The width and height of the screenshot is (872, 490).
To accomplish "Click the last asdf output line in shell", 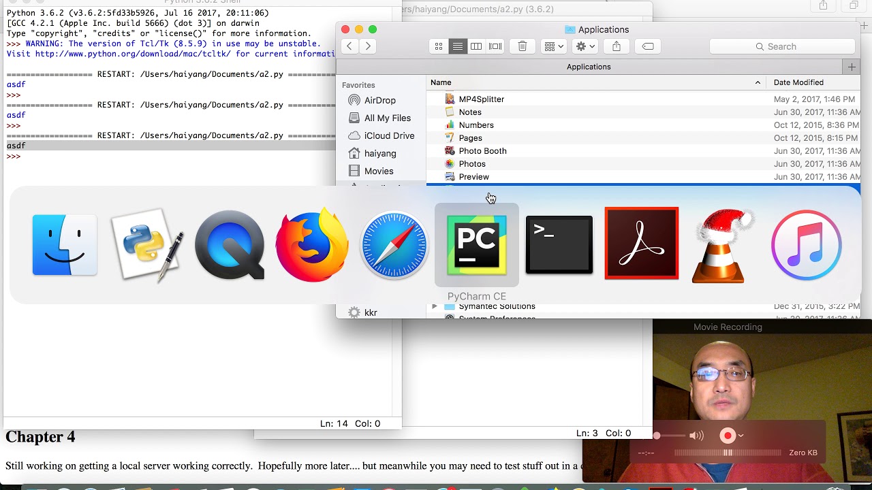I will pyautogui.click(x=16, y=146).
